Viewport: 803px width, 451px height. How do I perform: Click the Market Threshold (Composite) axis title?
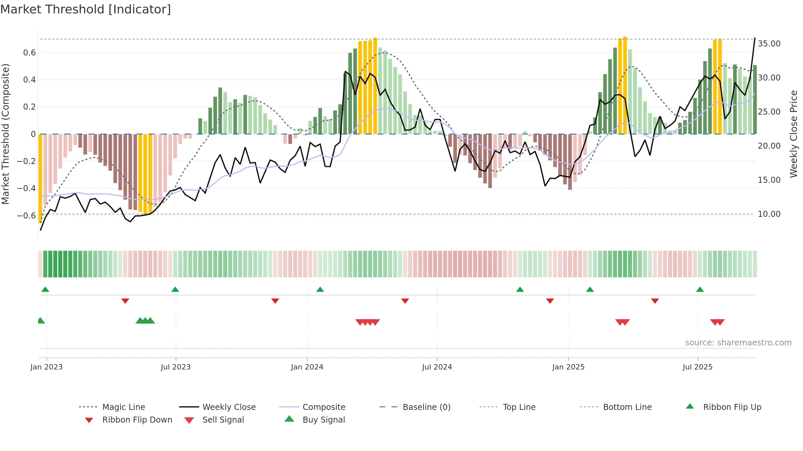point(5,134)
